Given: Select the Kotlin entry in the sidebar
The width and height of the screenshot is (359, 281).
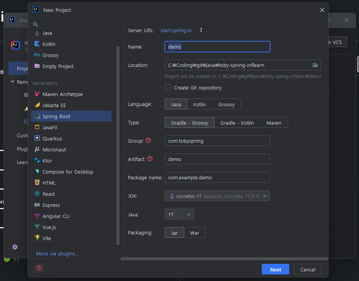Looking at the screenshot, I should (71, 44).
